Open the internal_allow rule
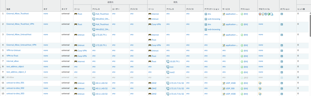The width and height of the screenshot is (311, 96). click(12, 61)
